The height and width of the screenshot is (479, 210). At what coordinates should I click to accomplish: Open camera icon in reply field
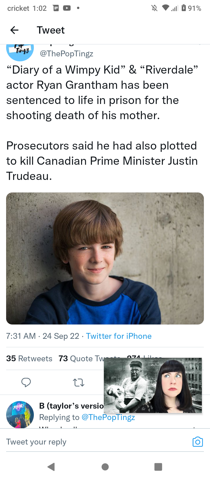(x=197, y=442)
